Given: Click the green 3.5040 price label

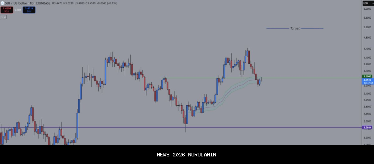Looking at the screenshot, I should (x=367, y=76).
